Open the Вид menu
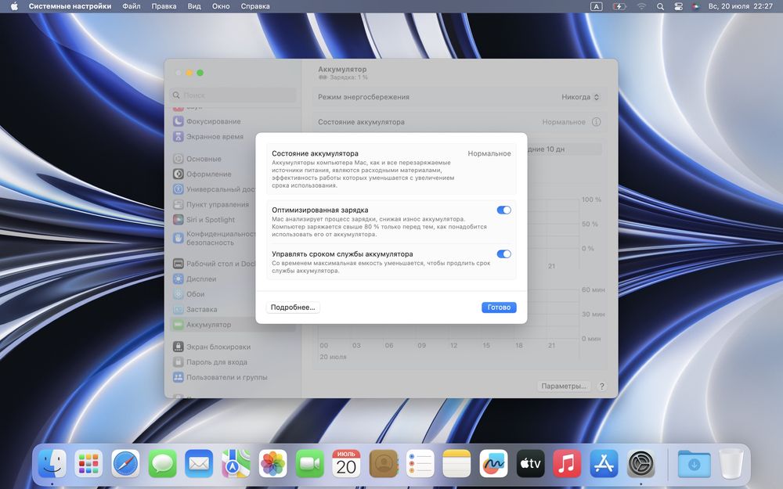783x489 pixels. [194, 6]
